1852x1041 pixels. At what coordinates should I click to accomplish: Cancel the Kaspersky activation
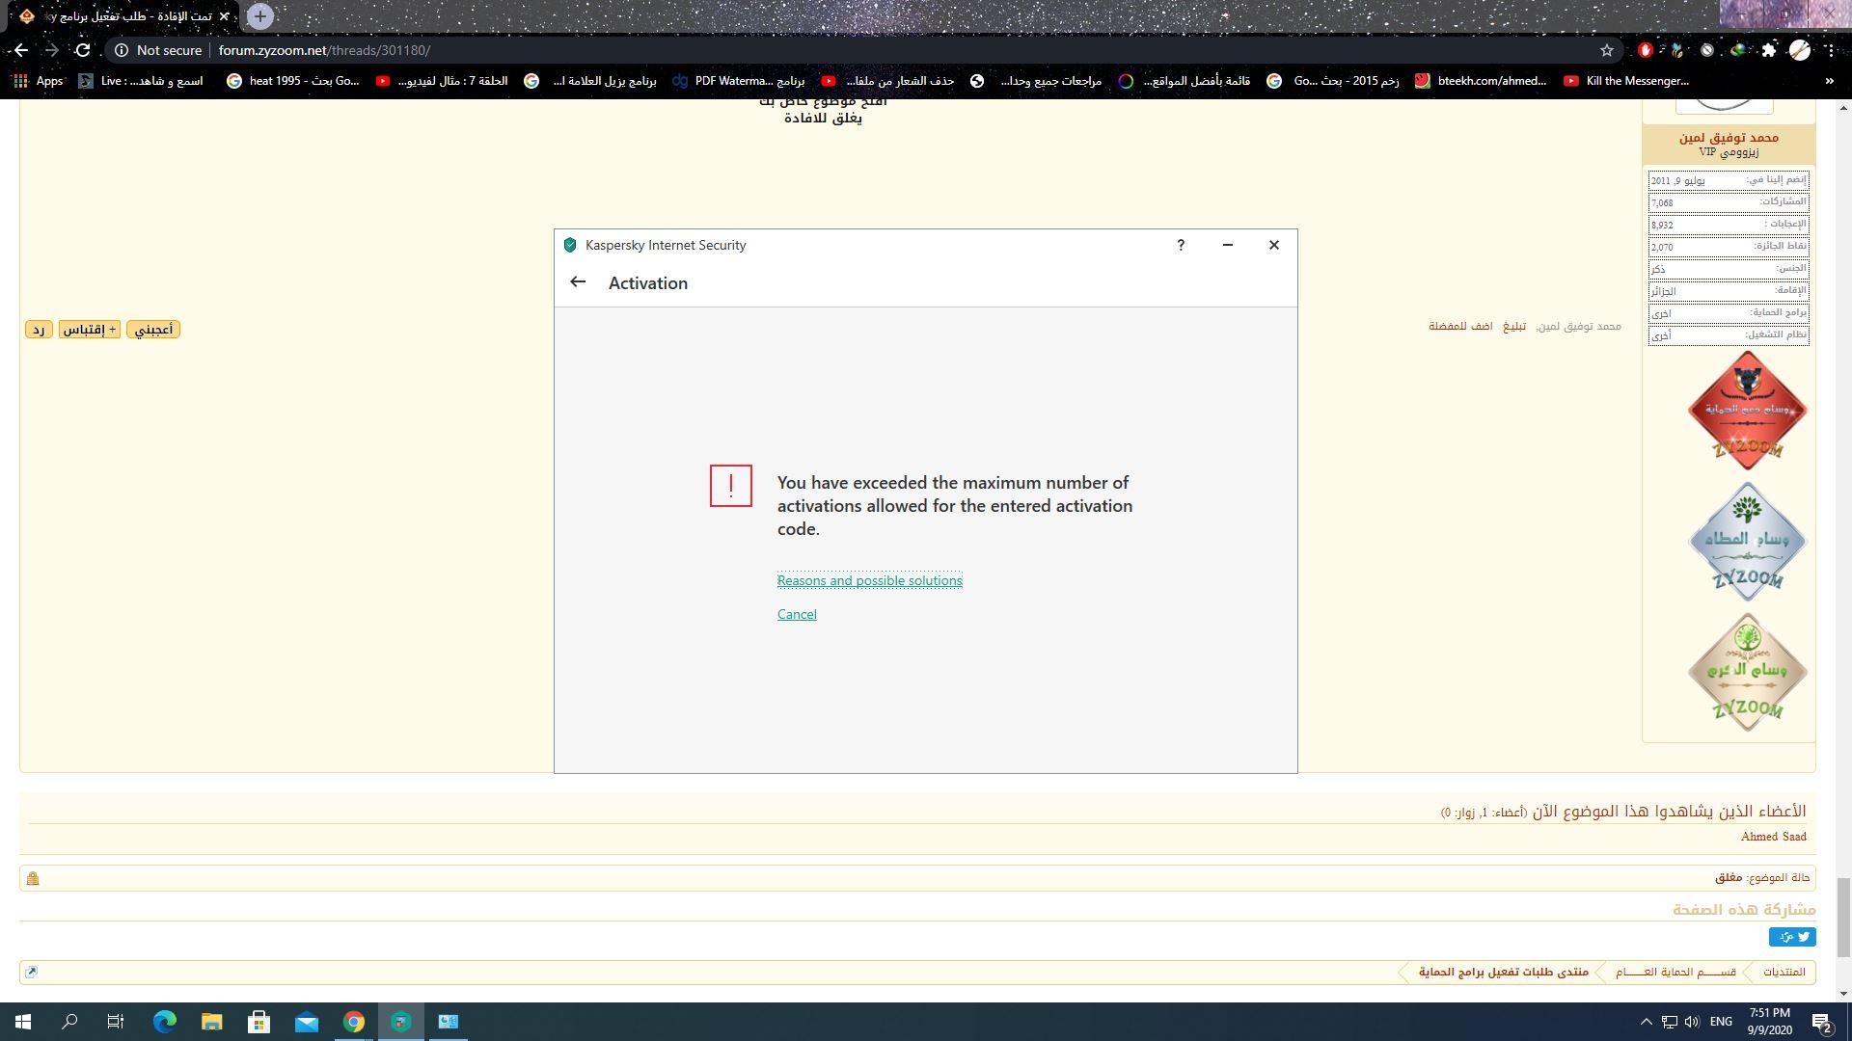click(x=797, y=614)
